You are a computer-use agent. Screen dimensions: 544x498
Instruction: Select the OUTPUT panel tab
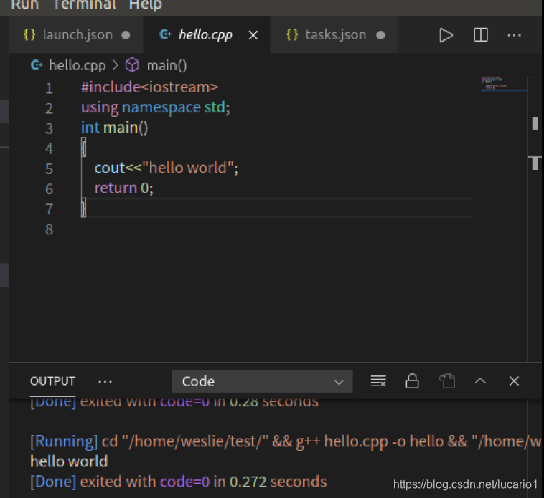point(52,381)
